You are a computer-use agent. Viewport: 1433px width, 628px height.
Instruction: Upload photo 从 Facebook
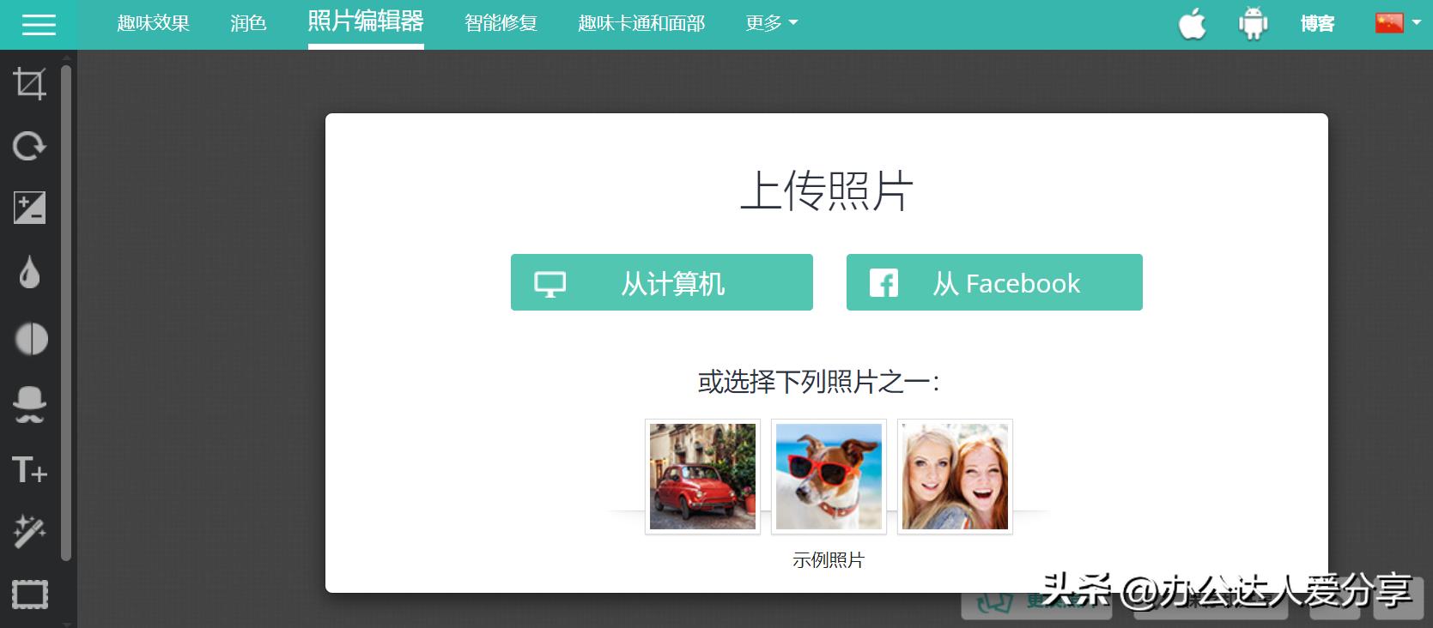[994, 282]
